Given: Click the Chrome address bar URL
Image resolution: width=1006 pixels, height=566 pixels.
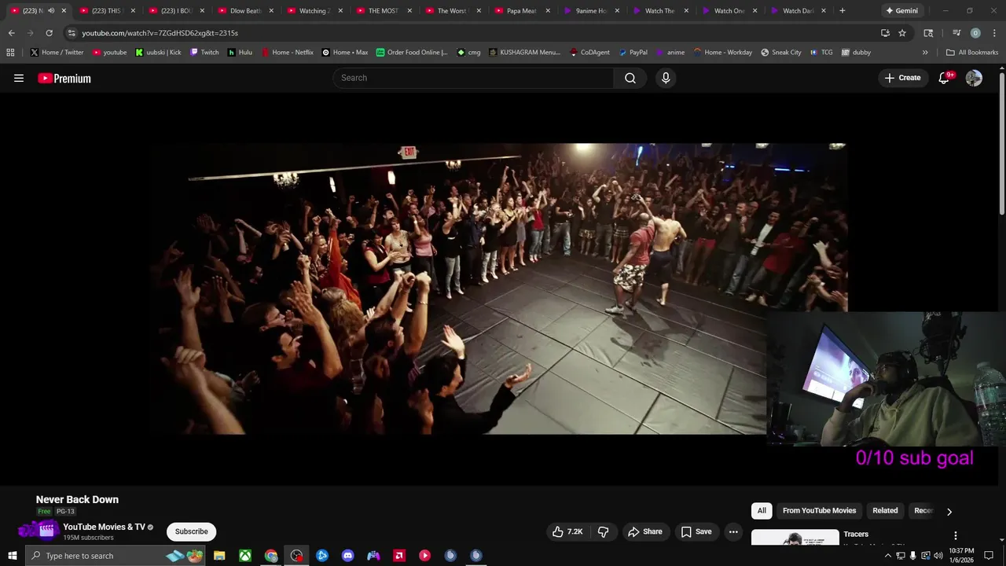Looking at the screenshot, I should [160, 33].
